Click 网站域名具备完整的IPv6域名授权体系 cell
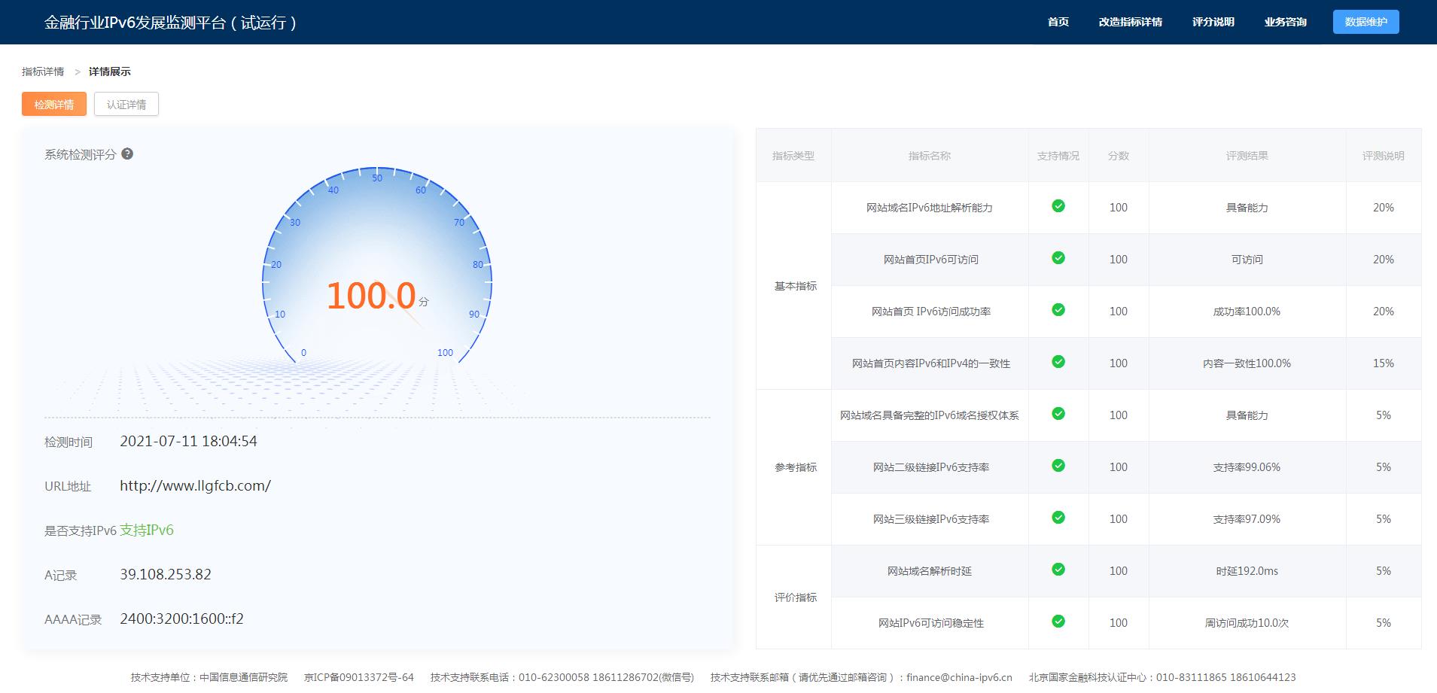1437x693 pixels. point(930,415)
